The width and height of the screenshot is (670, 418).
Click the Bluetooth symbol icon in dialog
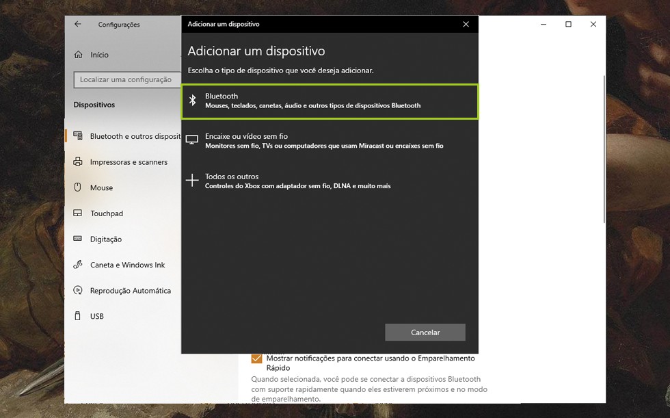[193, 101]
